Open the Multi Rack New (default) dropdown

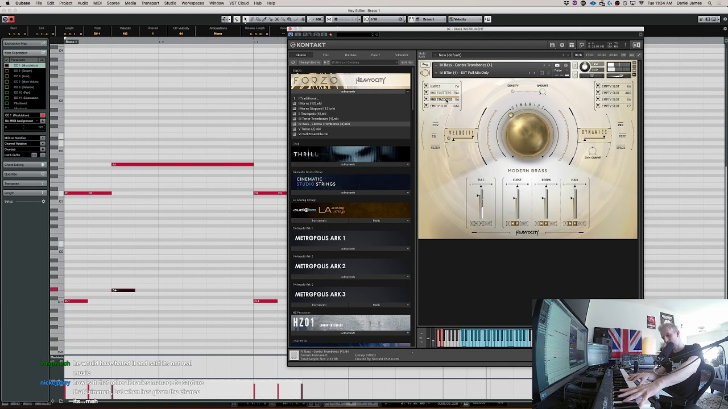[x=435, y=55]
